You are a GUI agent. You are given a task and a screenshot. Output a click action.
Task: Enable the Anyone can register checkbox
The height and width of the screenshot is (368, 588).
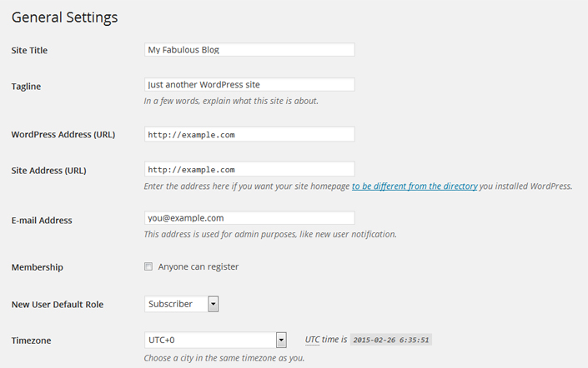148,266
